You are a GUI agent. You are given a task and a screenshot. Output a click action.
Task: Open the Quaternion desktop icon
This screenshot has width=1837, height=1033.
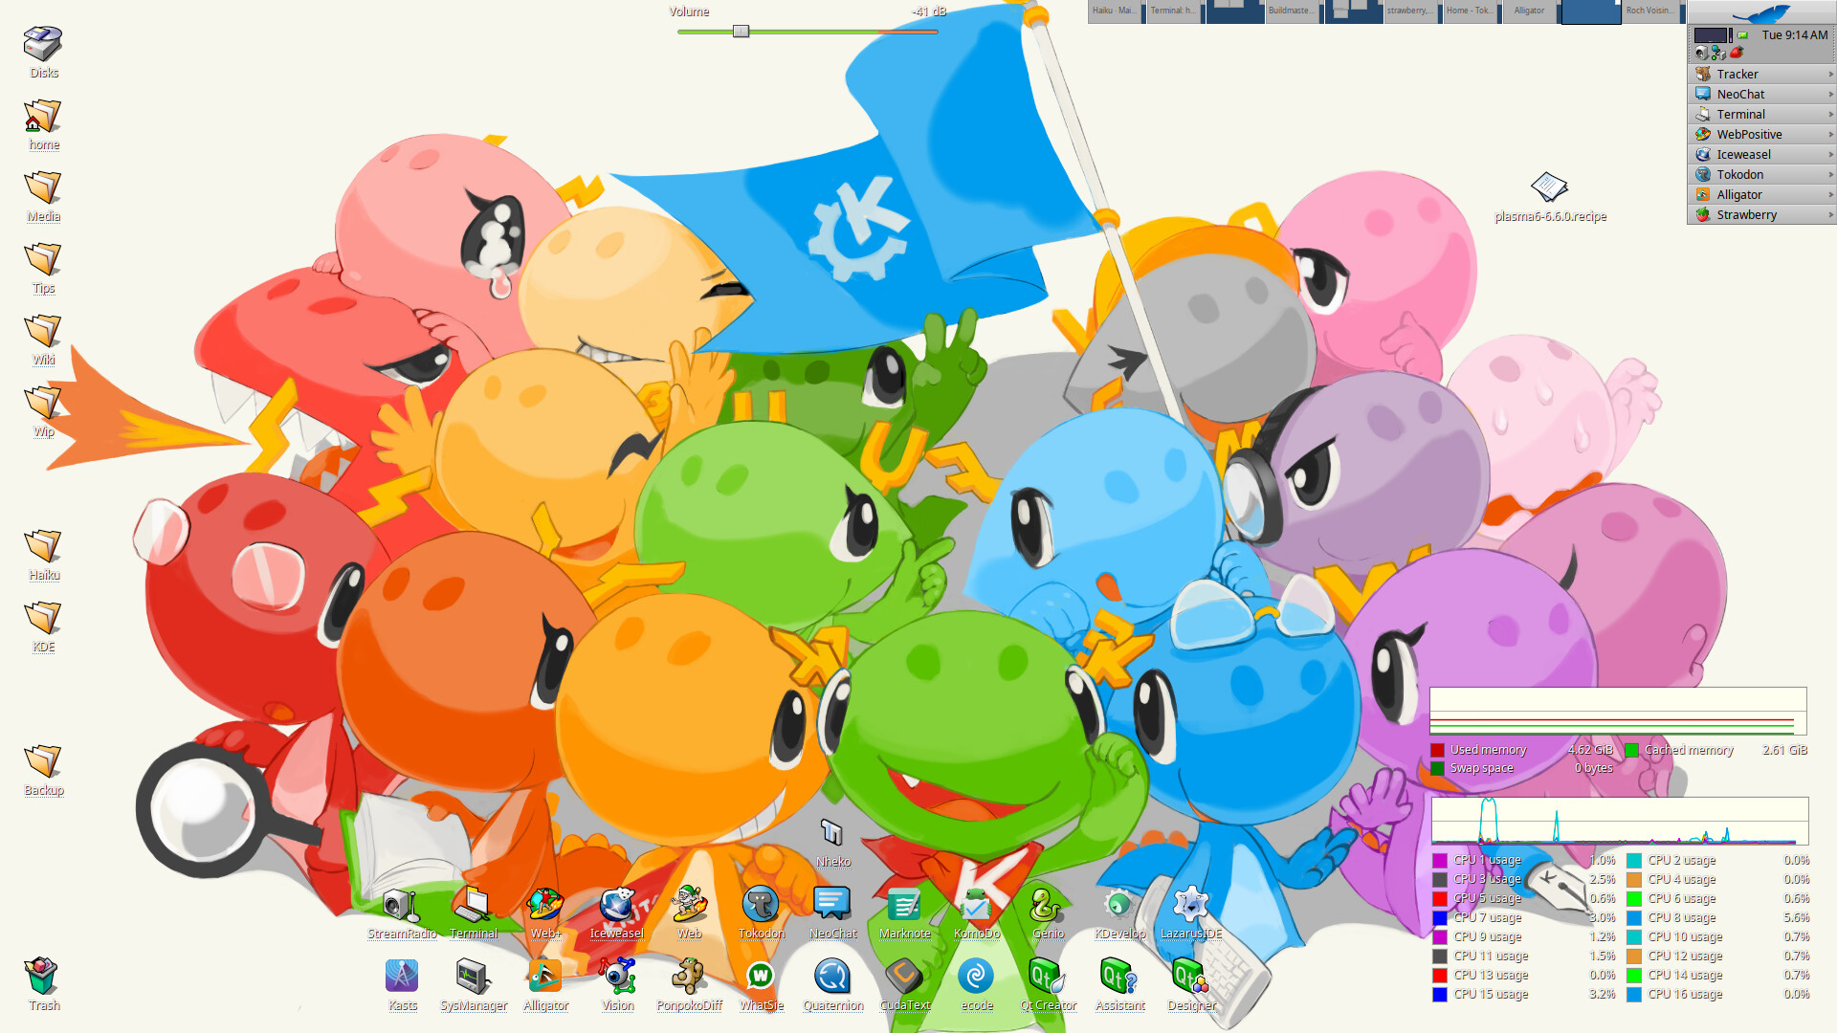(832, 977)
